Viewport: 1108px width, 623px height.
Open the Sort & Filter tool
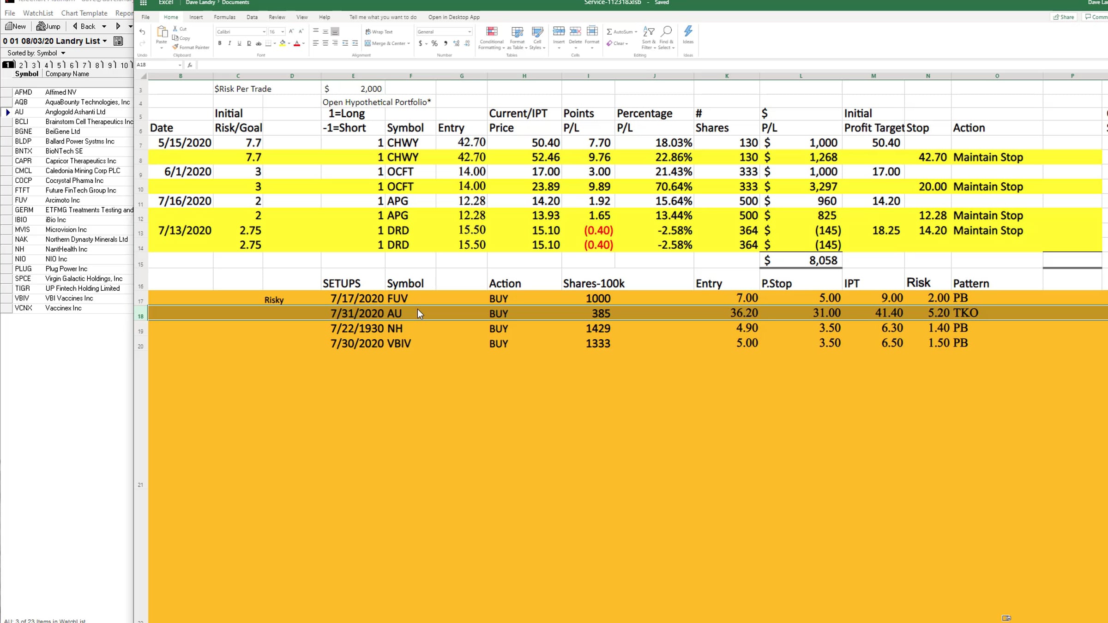point(648,38)
